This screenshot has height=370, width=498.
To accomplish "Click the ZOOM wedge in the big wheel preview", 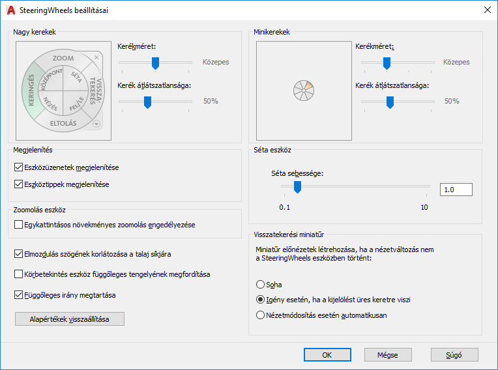I will 63,58.
